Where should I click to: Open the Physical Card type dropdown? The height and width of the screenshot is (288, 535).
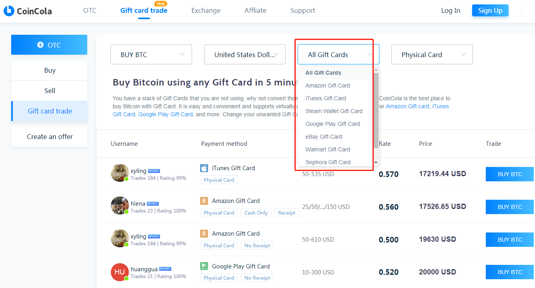point(432,54)
